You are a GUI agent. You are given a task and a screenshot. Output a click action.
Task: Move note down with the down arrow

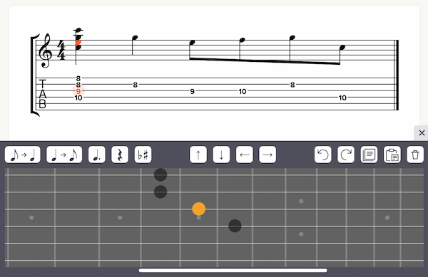[x=221, y=155]
